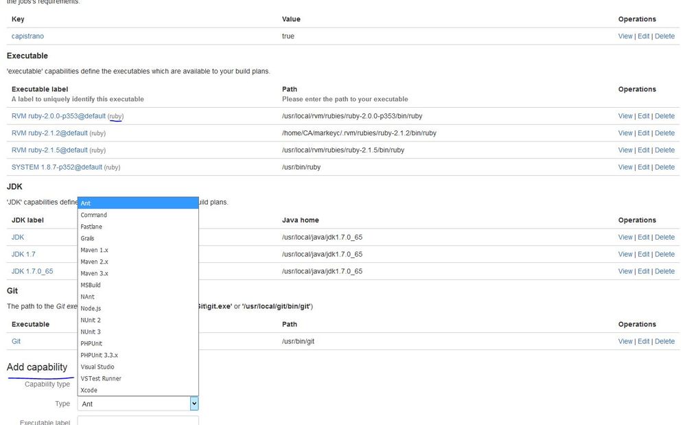
Task: Edit the ruby-2.1.2 executable
Action: [x=644, y=133]
